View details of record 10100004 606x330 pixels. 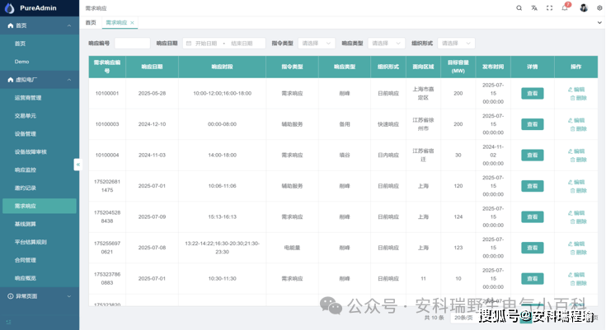(532, 156)
